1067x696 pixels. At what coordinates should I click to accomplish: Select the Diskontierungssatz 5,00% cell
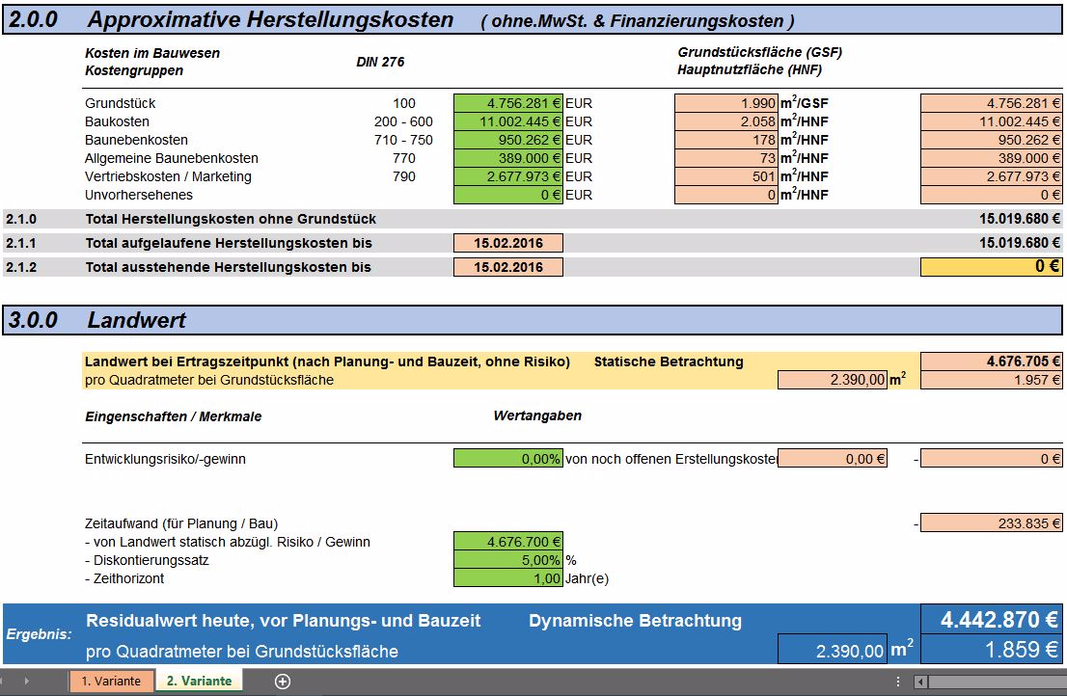pyautogui.click(x=508, y=560)
